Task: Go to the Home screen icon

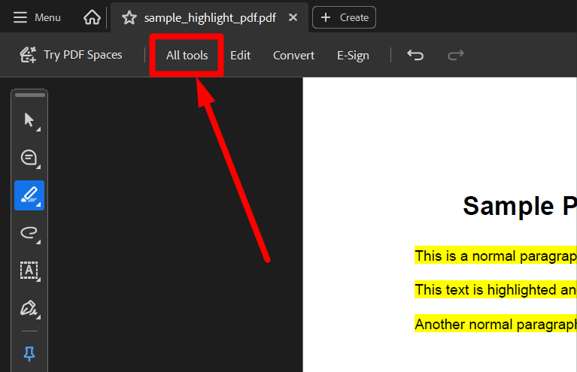Action: click(x=92, y=17)
